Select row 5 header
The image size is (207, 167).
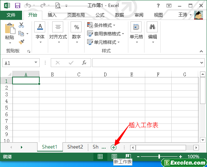(x=7, y=107)
